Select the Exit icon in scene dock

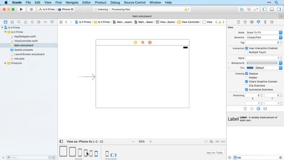point(150,43)
